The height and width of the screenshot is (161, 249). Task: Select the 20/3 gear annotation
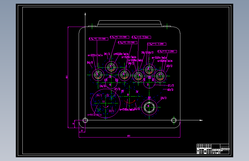pos(111,111)
